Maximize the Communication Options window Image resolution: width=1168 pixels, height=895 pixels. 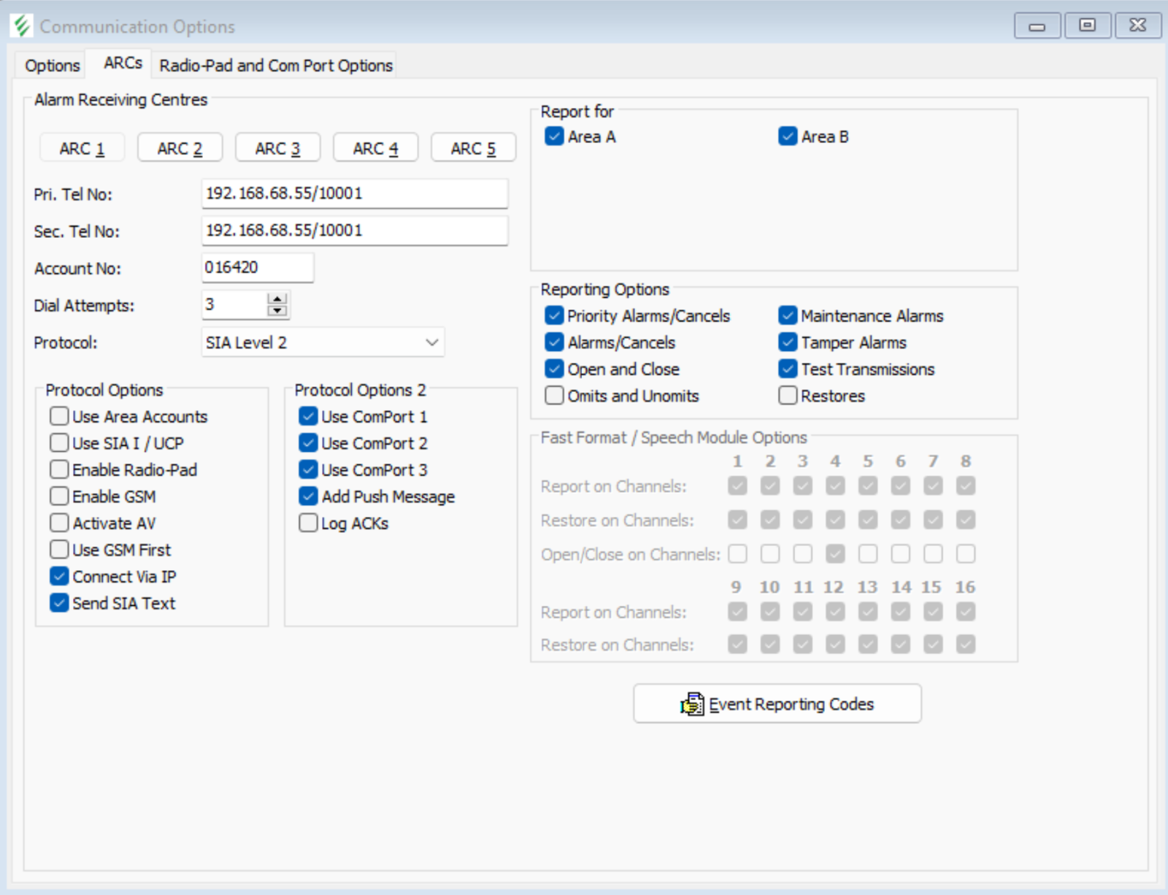point(1087,26)
